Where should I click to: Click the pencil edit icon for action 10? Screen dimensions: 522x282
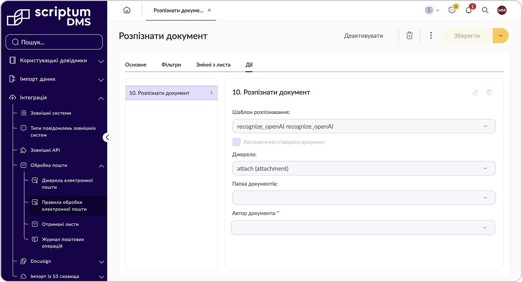point(476,92)
